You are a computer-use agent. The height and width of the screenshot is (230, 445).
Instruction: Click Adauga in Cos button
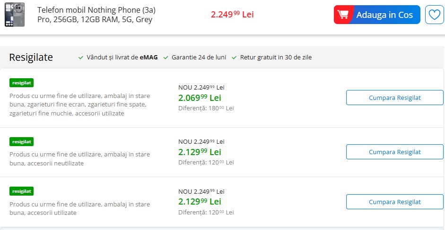pos(377,15)
